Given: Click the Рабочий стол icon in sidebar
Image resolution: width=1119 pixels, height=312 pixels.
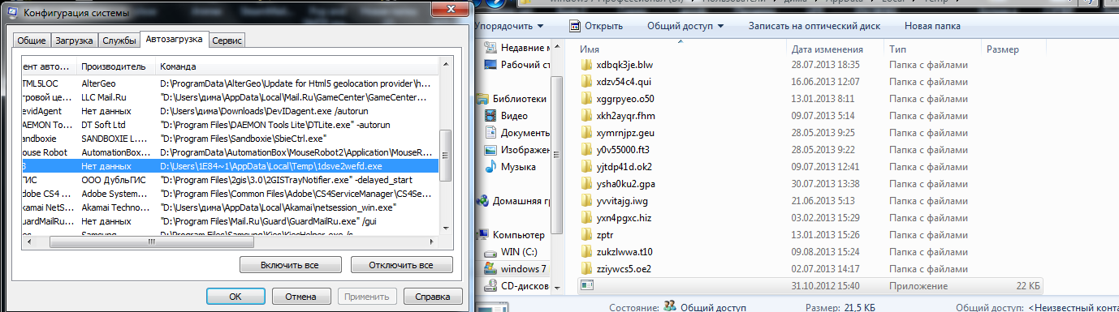Looking at the screenshot, I should coord(490,65).
